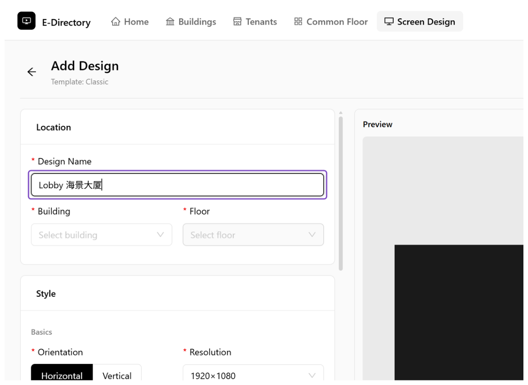Click the Orientation field label
Screen dimensions: 528x385
[x=60, y=352]
